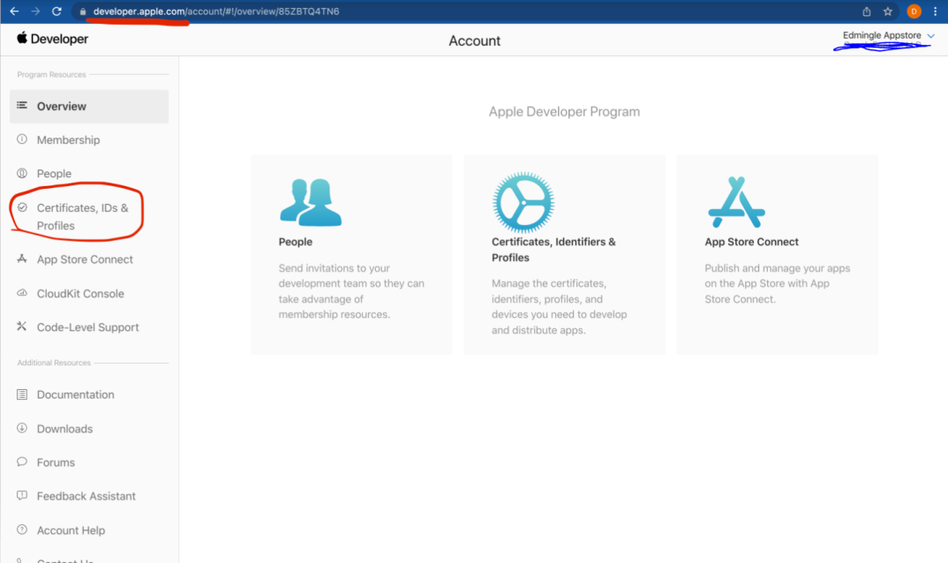Click the Account Help question icon
Screen dimensions: 948x563
[x=22, y=529]
